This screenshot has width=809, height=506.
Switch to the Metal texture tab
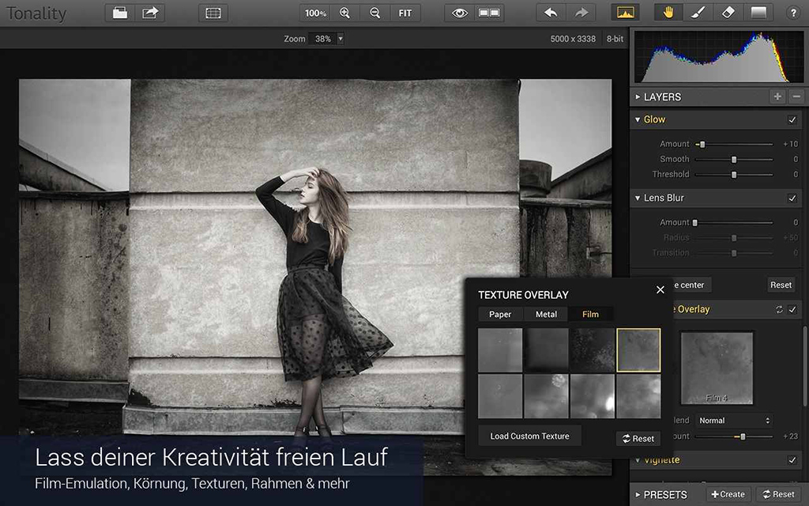coord(546,314)
